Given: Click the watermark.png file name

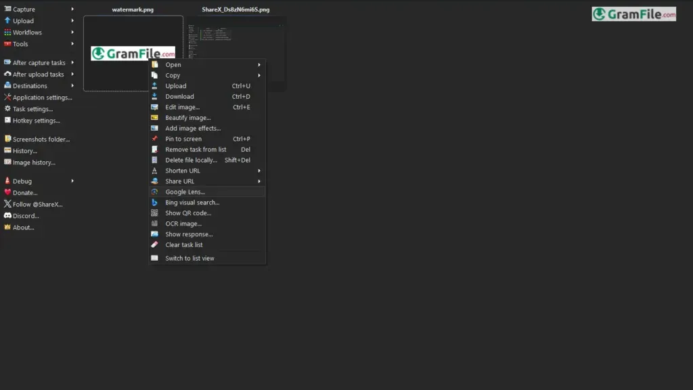Looking at the screenshot, I should click(x=133, y=9).
